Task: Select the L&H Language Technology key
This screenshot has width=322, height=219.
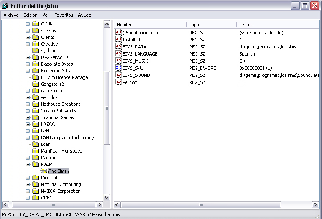Action: (x=68, y=138)
